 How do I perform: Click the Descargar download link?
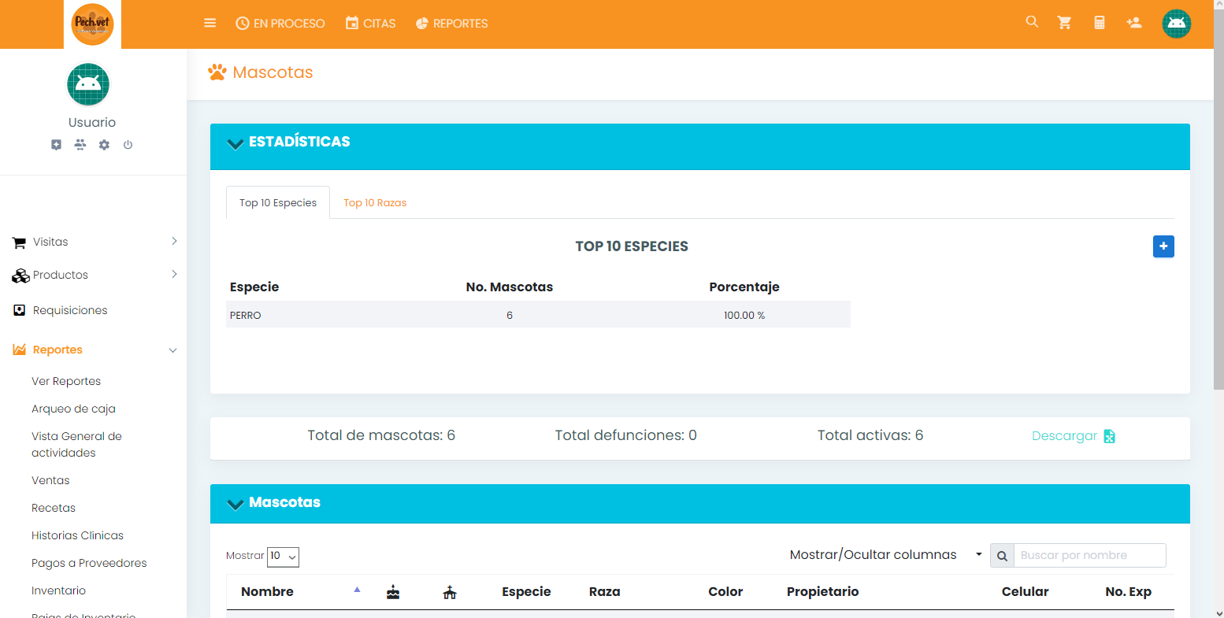(x=1073, y=436)
